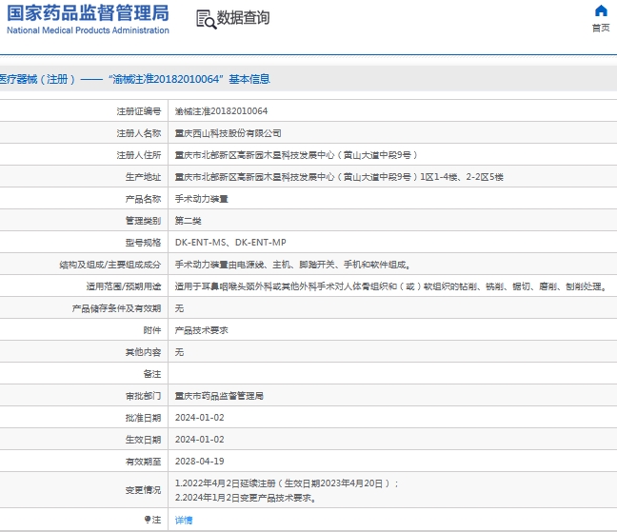617x532 pixels.
Task: Click management category value 第二类
Action: 189,221
